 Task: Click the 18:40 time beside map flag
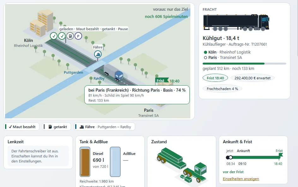coord(175,81)
